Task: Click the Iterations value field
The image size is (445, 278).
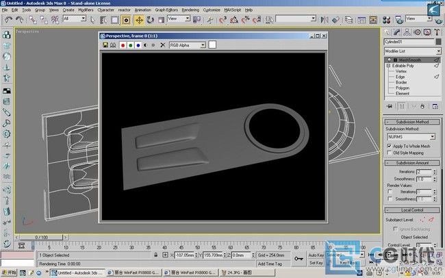Action: point(424,172)
